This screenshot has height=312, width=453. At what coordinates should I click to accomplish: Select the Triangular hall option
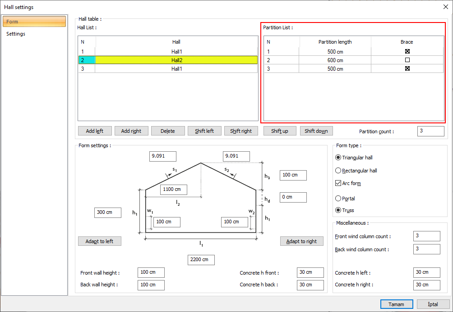pyautogui.click(x=338, y=158)
